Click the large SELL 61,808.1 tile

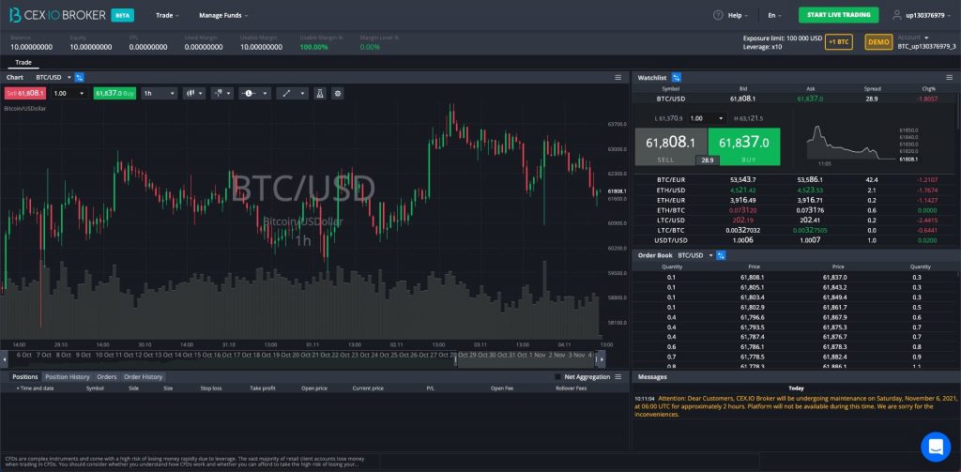671,146
